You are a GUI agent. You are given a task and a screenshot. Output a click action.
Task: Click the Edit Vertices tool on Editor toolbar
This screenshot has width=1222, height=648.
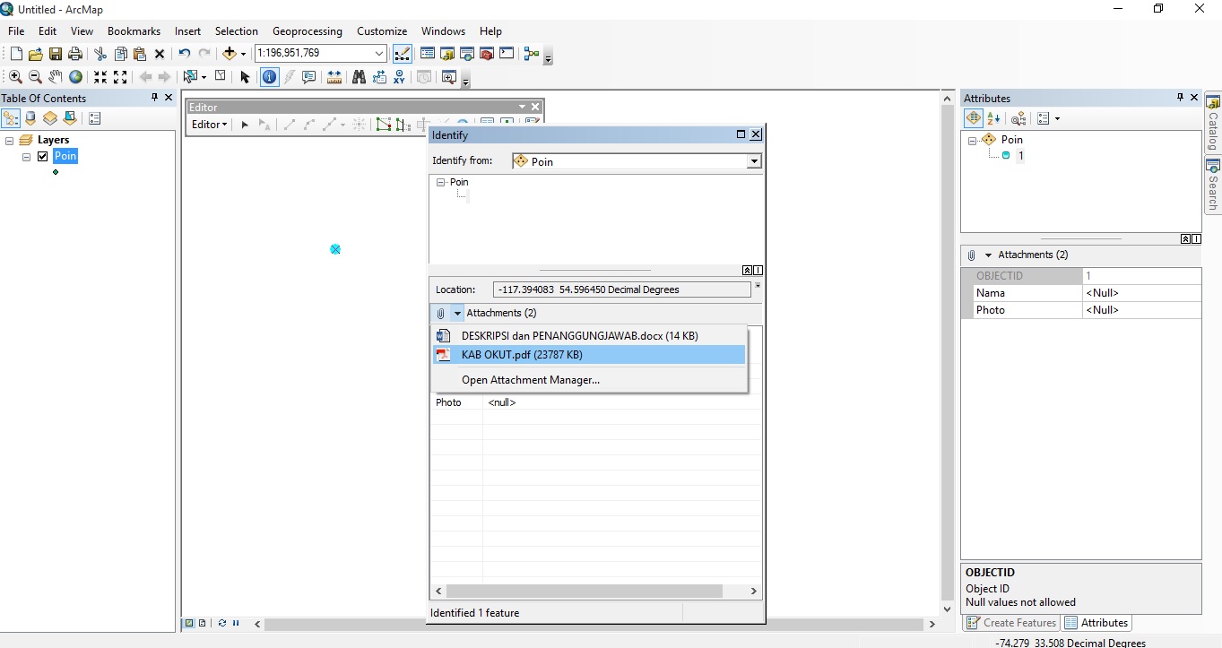[383, 125]
